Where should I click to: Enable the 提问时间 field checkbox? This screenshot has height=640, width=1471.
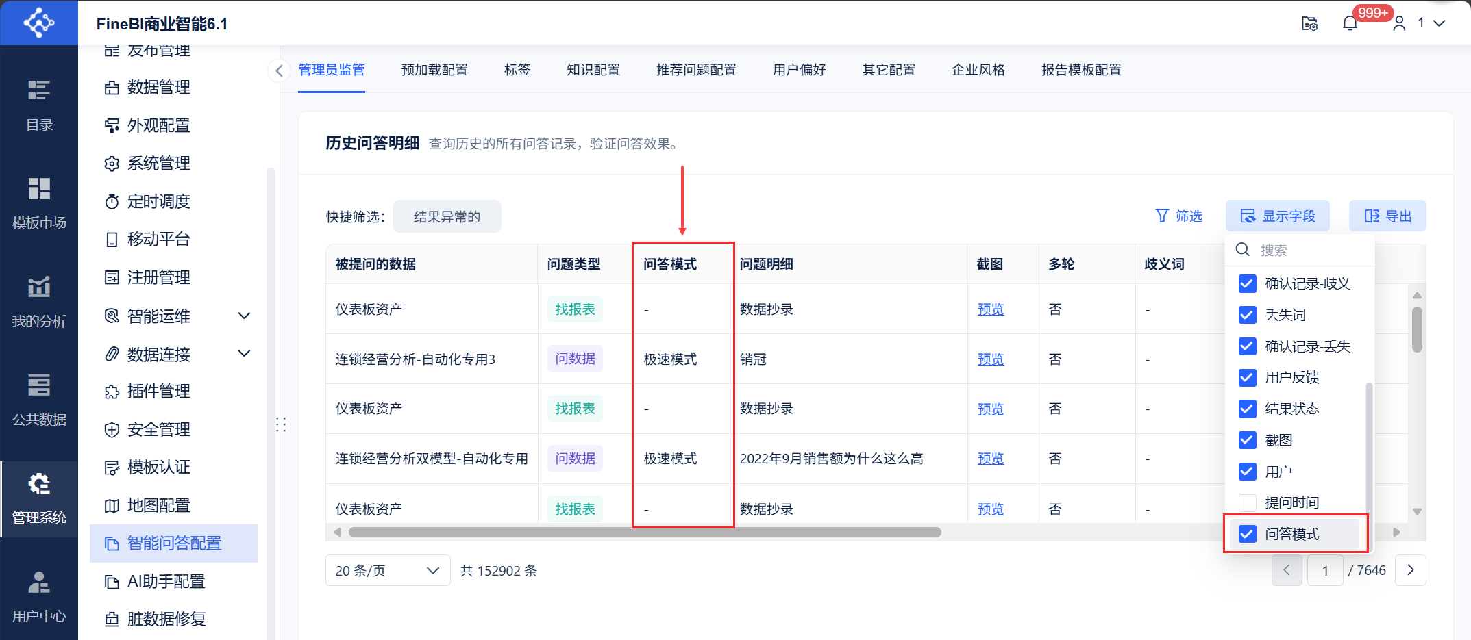[1248, 502]
